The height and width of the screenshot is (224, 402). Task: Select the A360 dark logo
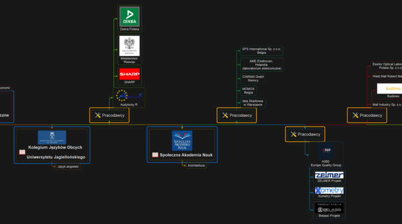[x=326, y=151]
